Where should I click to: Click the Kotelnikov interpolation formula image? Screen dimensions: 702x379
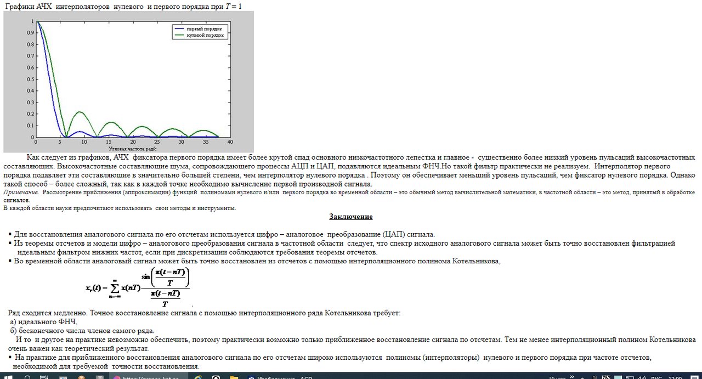(138, 287)
